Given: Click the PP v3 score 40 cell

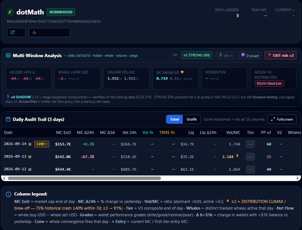Looking at the screenshot, I should [269, 169].
